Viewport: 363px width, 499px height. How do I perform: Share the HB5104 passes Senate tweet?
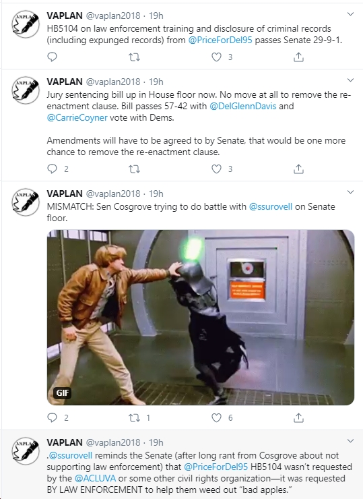tap(298, 57)
